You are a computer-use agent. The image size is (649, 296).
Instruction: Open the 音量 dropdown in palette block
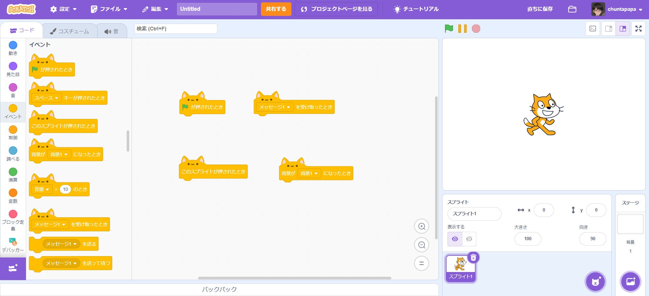tap(42, 189)
